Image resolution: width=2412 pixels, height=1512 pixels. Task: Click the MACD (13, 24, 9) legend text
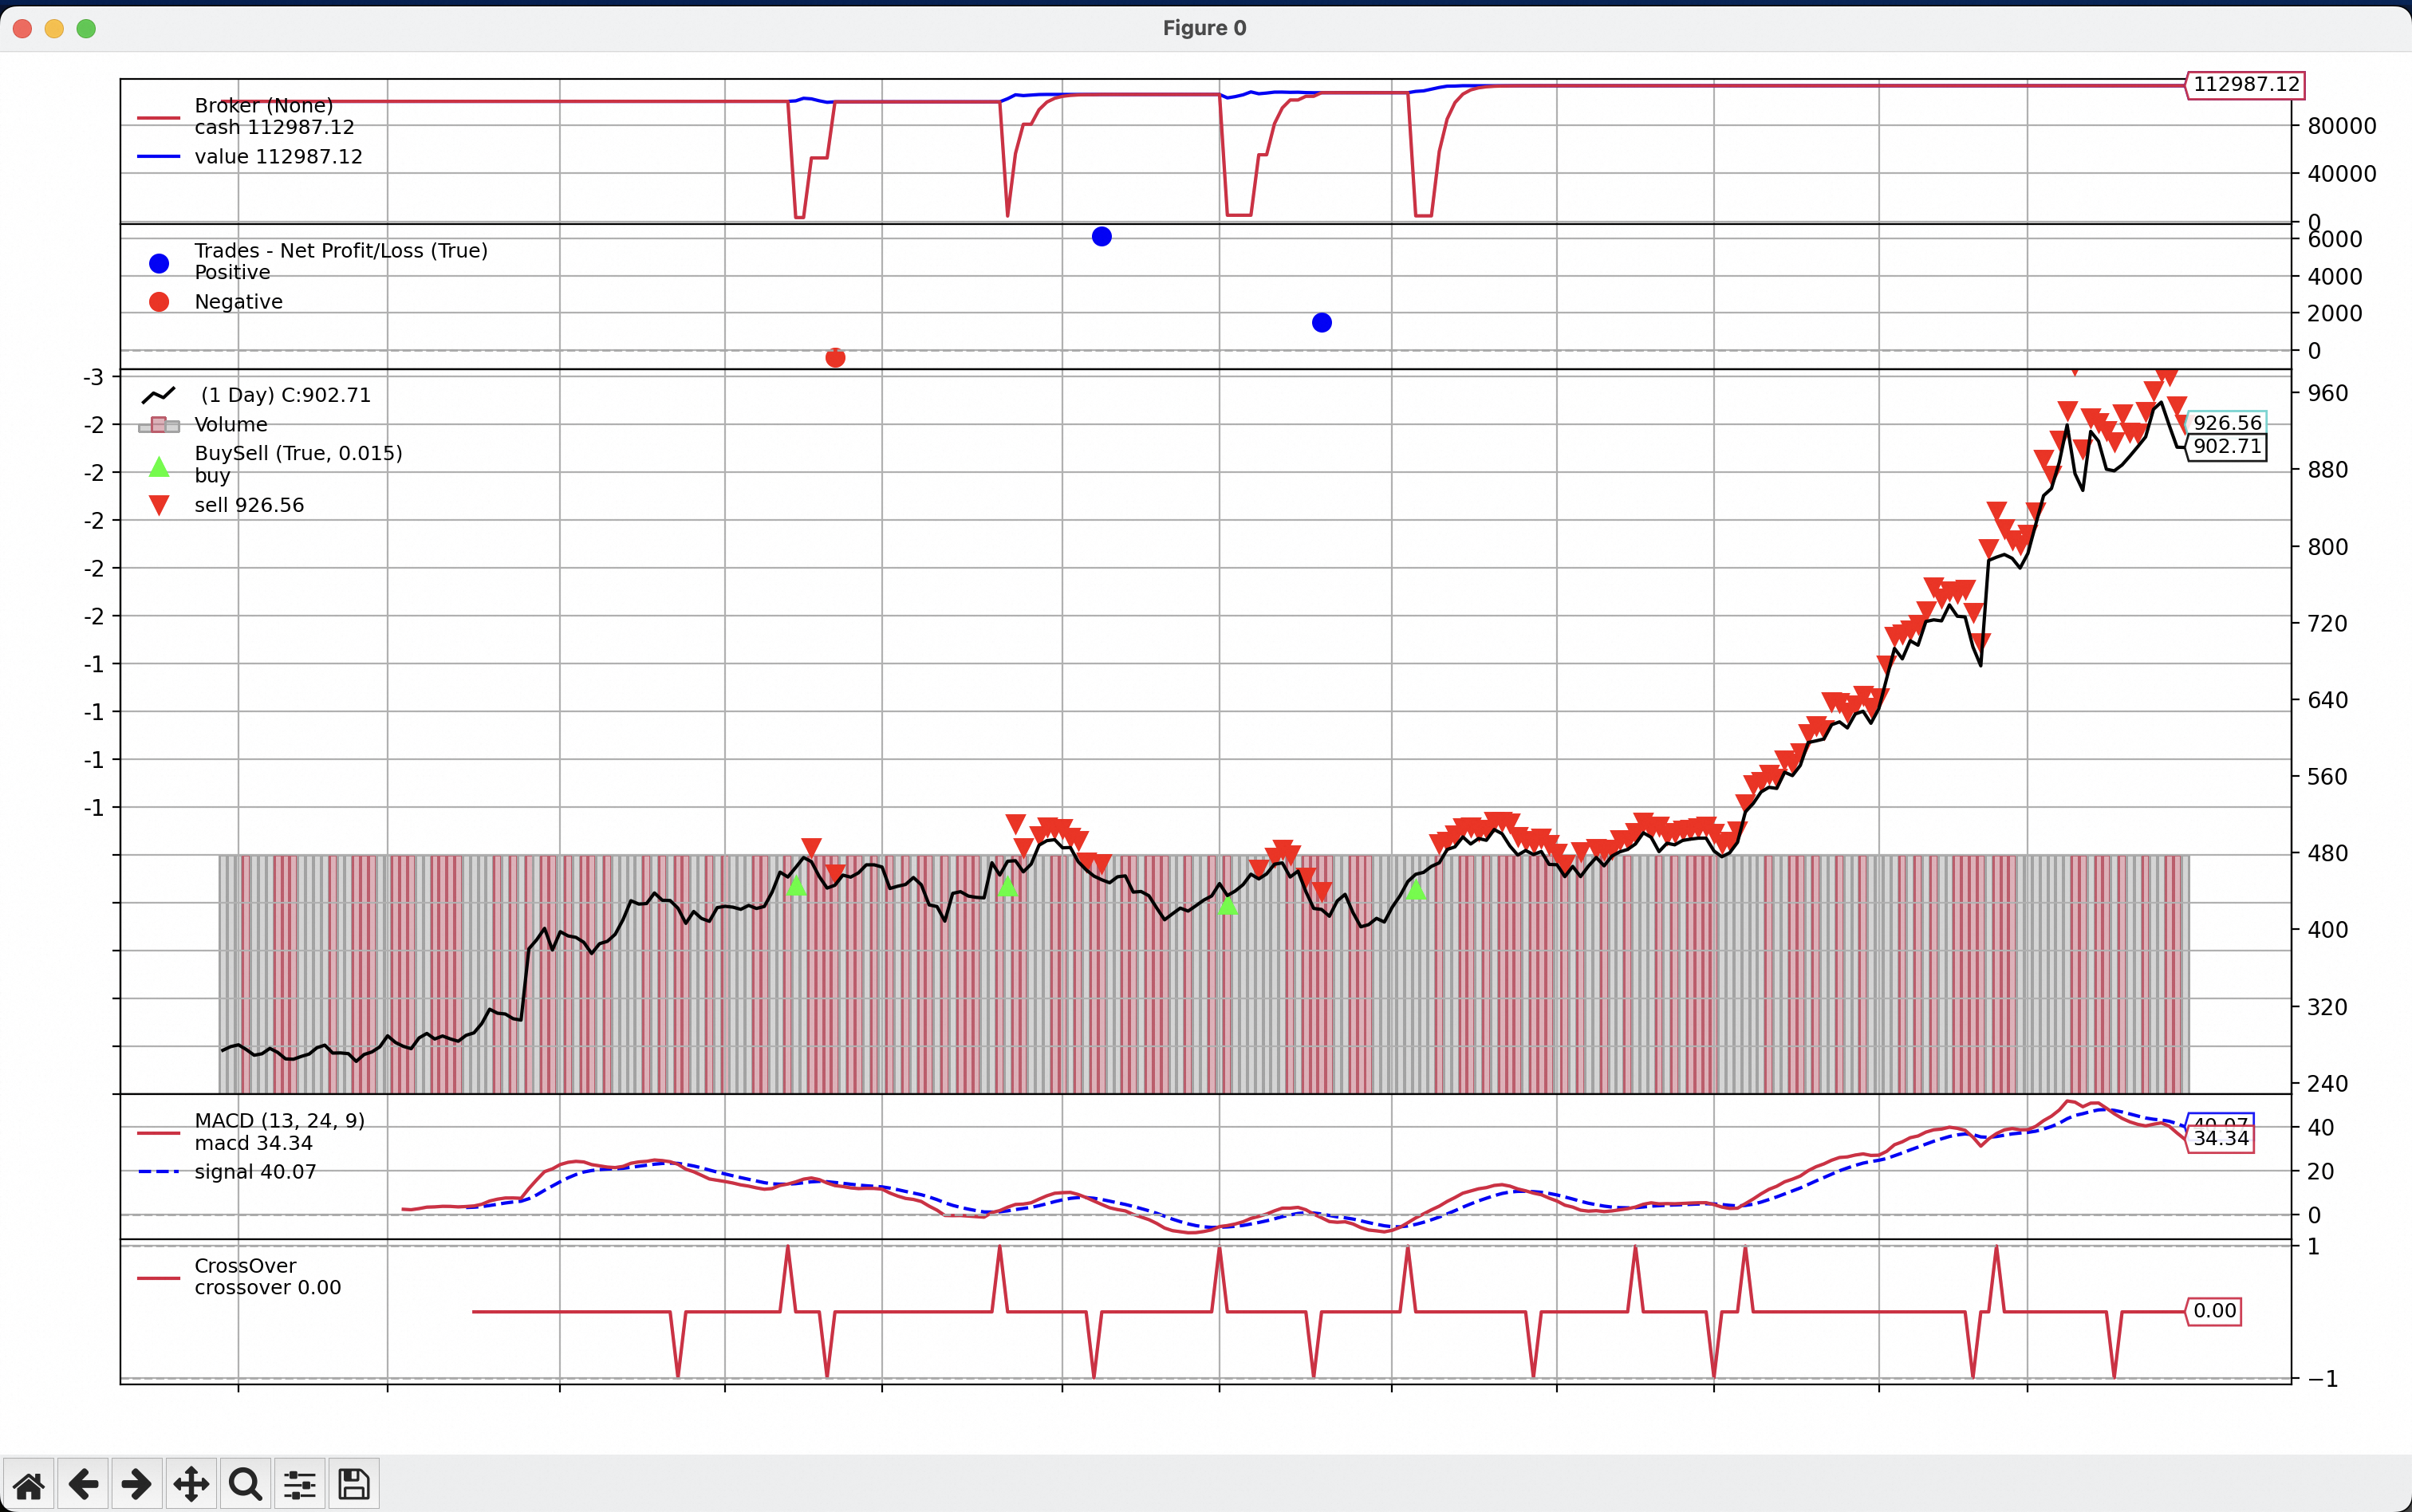click(x=279, y=1120)
